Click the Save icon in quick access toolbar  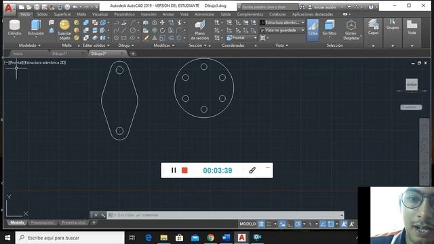(x=37, y=7)
